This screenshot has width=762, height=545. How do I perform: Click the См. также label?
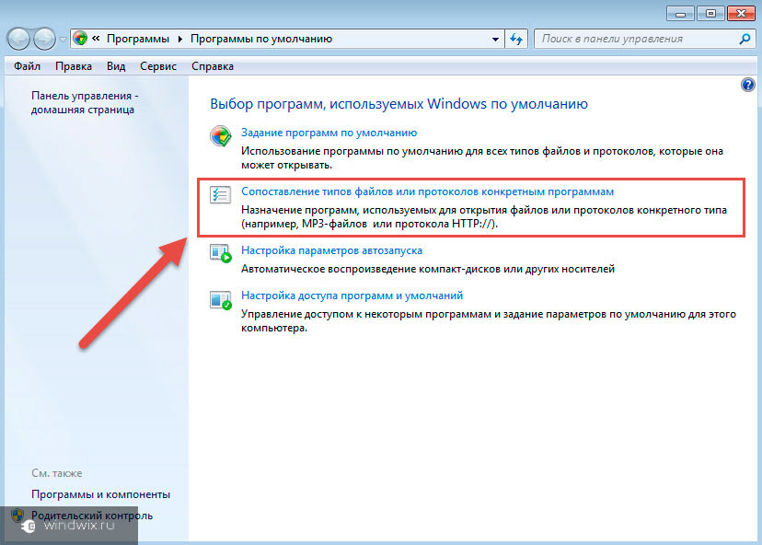point(57,473)
